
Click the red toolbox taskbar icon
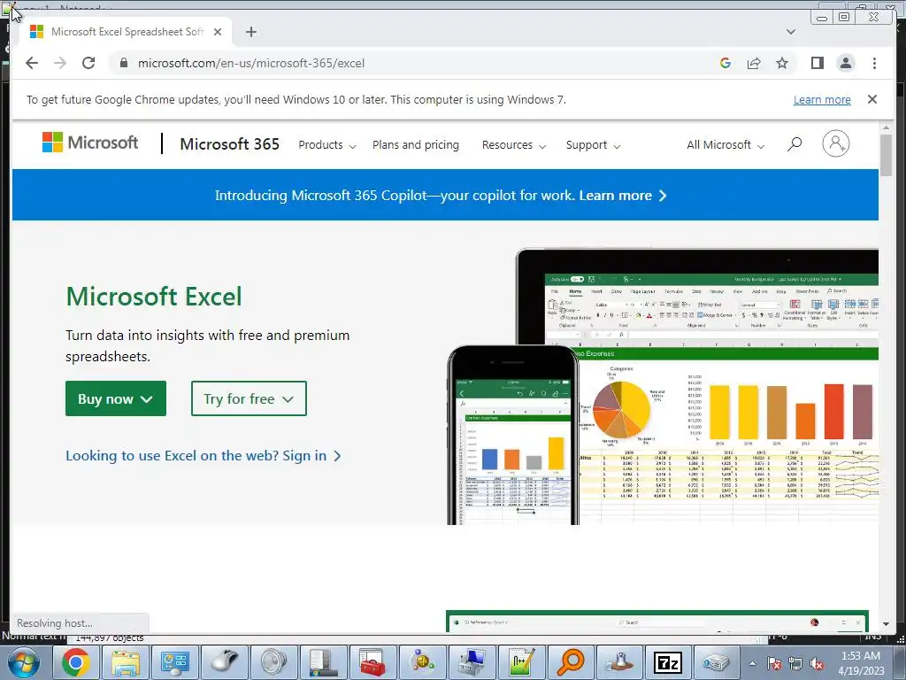click(x=372, y=662)
